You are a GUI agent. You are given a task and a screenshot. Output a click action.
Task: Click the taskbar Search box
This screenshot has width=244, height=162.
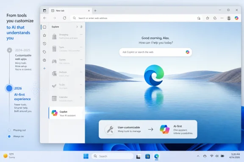click(x=112, y=156)
